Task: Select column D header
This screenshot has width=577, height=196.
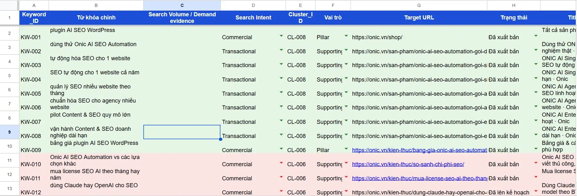Action: click(x=253, y=5)
